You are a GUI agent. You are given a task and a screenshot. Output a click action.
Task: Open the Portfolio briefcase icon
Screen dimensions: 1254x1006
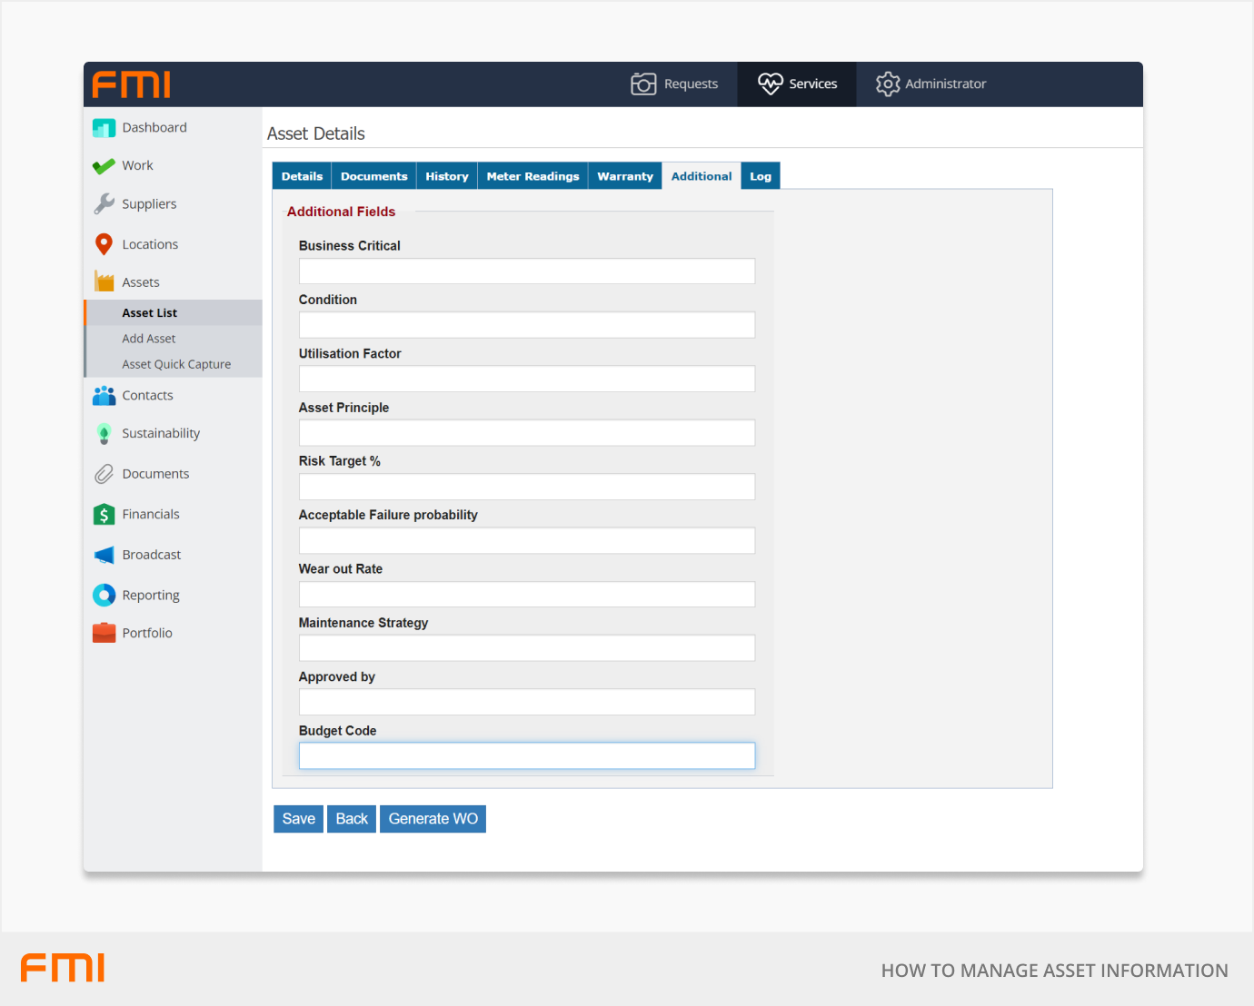point(104,633)
